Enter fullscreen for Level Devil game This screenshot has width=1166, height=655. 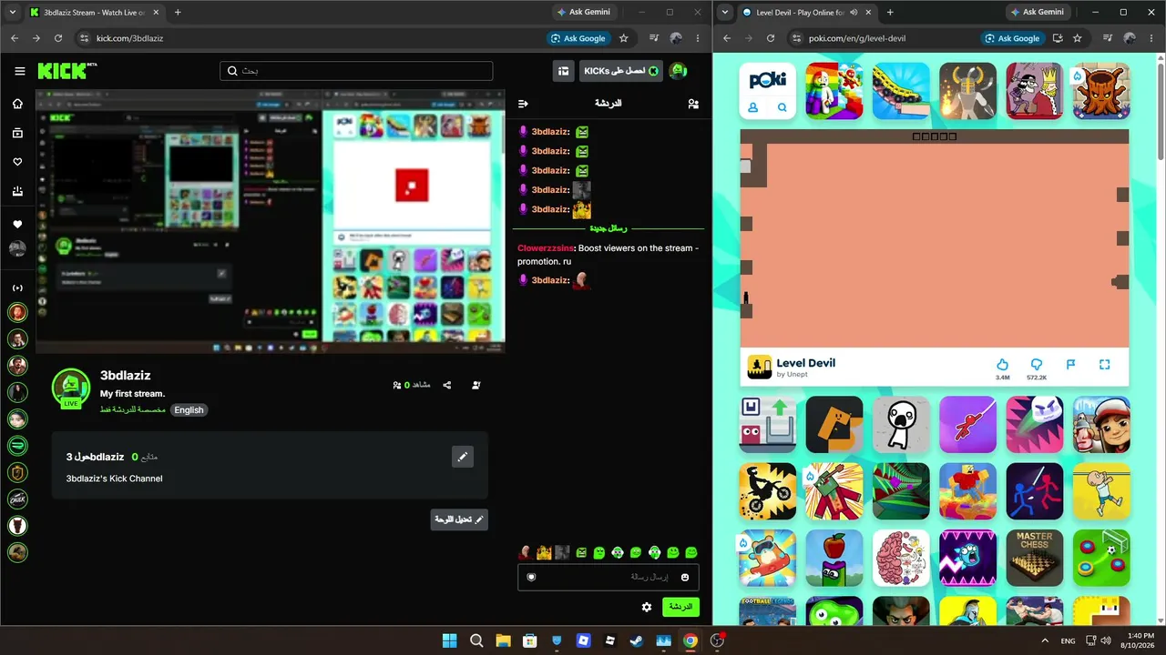(1105, 365)
